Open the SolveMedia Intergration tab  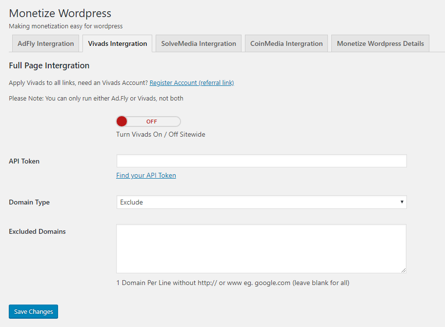pos(199,43)
